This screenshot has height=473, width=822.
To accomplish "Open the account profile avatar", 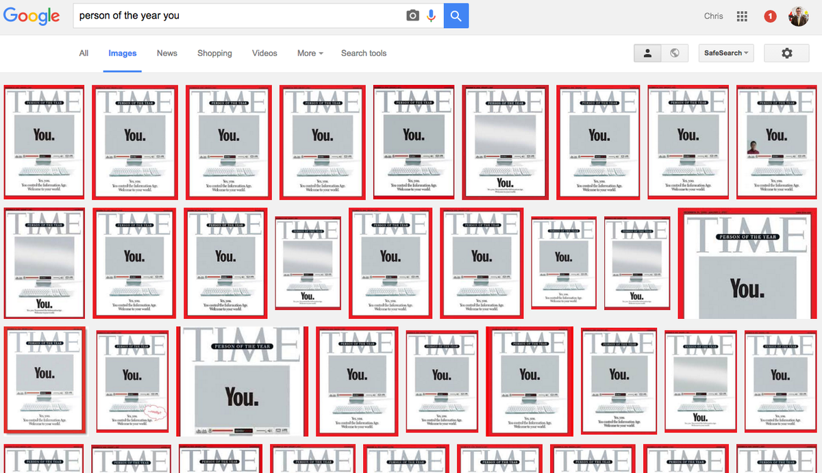I will pos(799,16).
